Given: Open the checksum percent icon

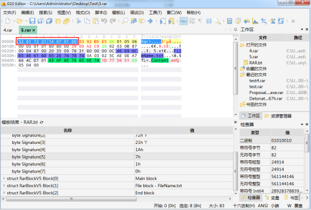Looking at the screenshot, I should pos(264,21).
